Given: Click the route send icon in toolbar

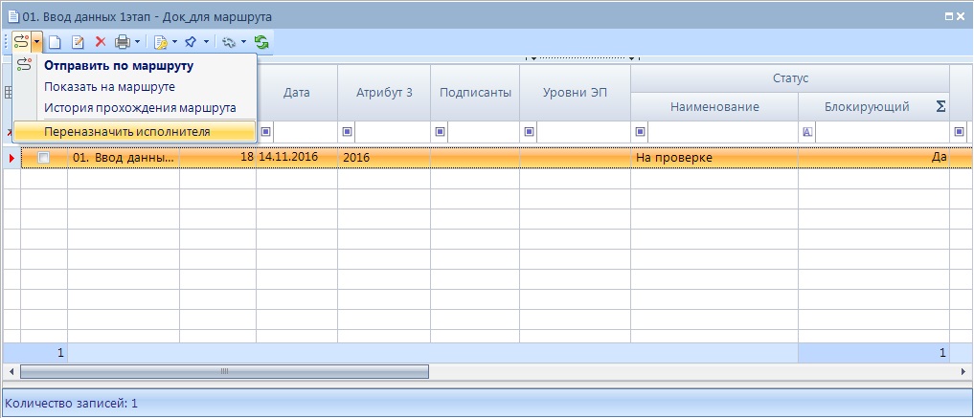Looking at the screenshot, I should [x=20, y=42].
